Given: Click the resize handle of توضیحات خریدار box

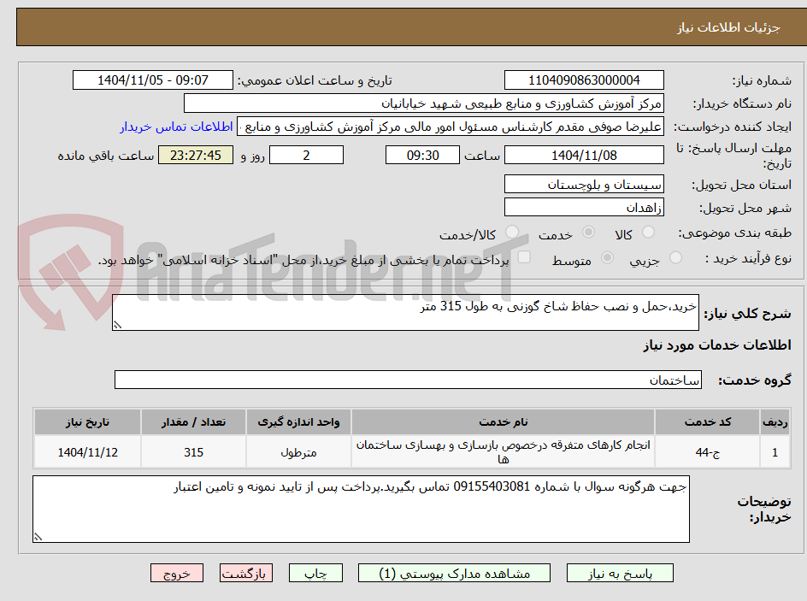Looking at the screenshot, I should click(38, 537).
